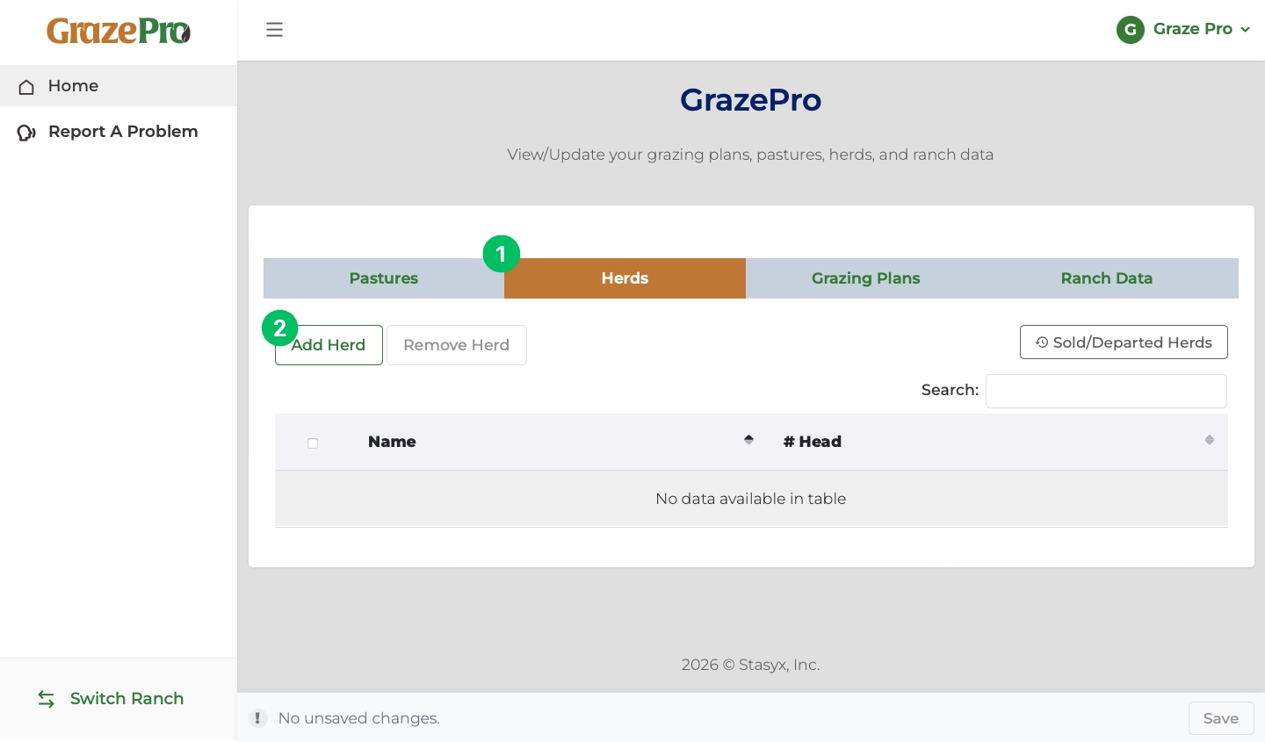Click the Add Herd button
Screen dimensions: 1265x742
pos(329,345)
